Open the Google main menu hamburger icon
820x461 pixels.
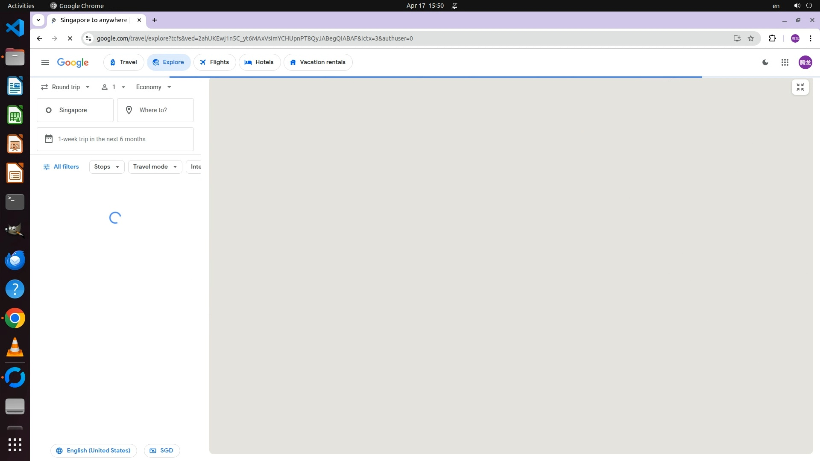click(45, 62)
